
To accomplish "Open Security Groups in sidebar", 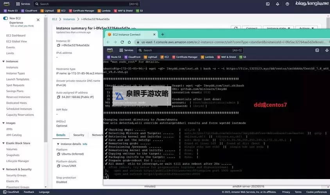I will coord(16,175).
